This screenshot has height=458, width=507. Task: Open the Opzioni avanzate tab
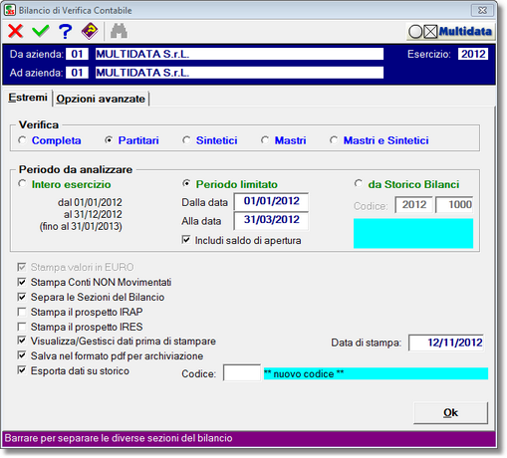tap(101, 99)
